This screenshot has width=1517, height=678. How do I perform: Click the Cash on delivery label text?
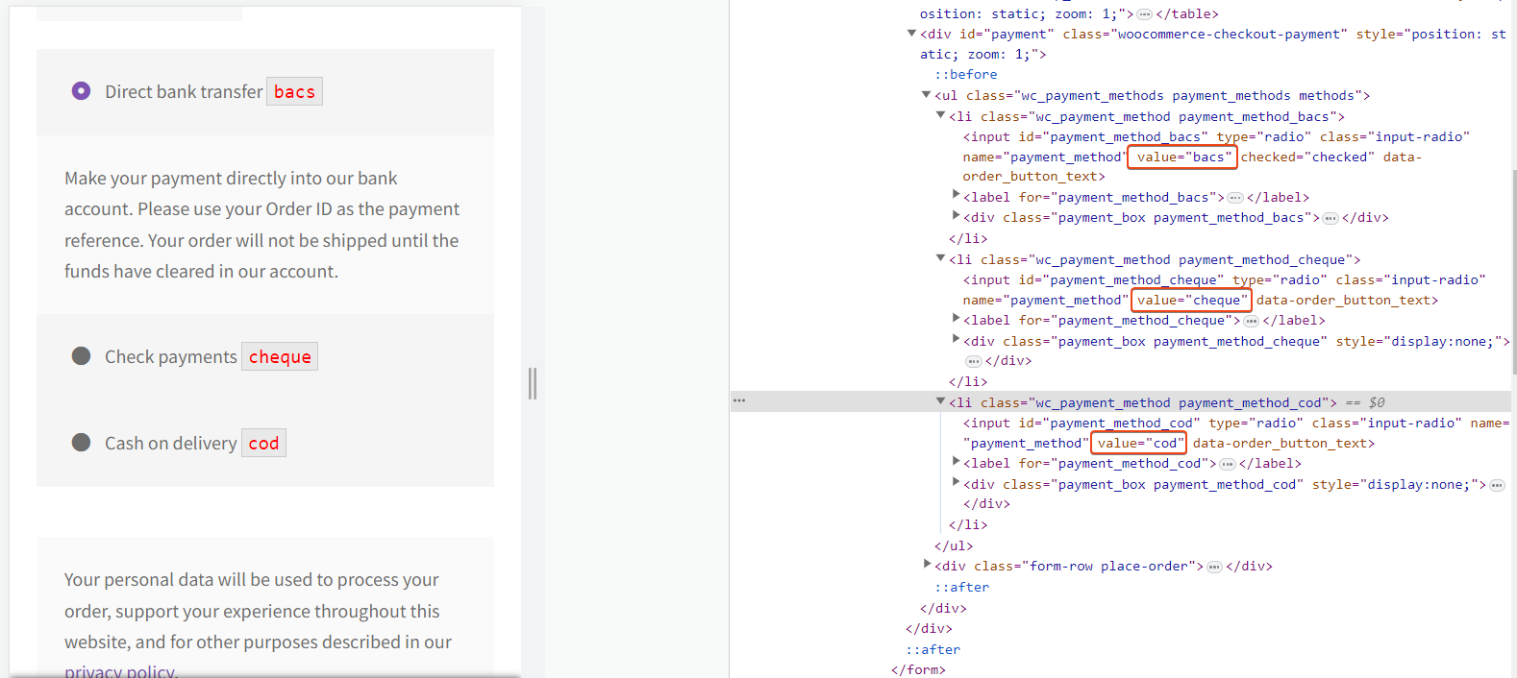(x=170, y=443)
